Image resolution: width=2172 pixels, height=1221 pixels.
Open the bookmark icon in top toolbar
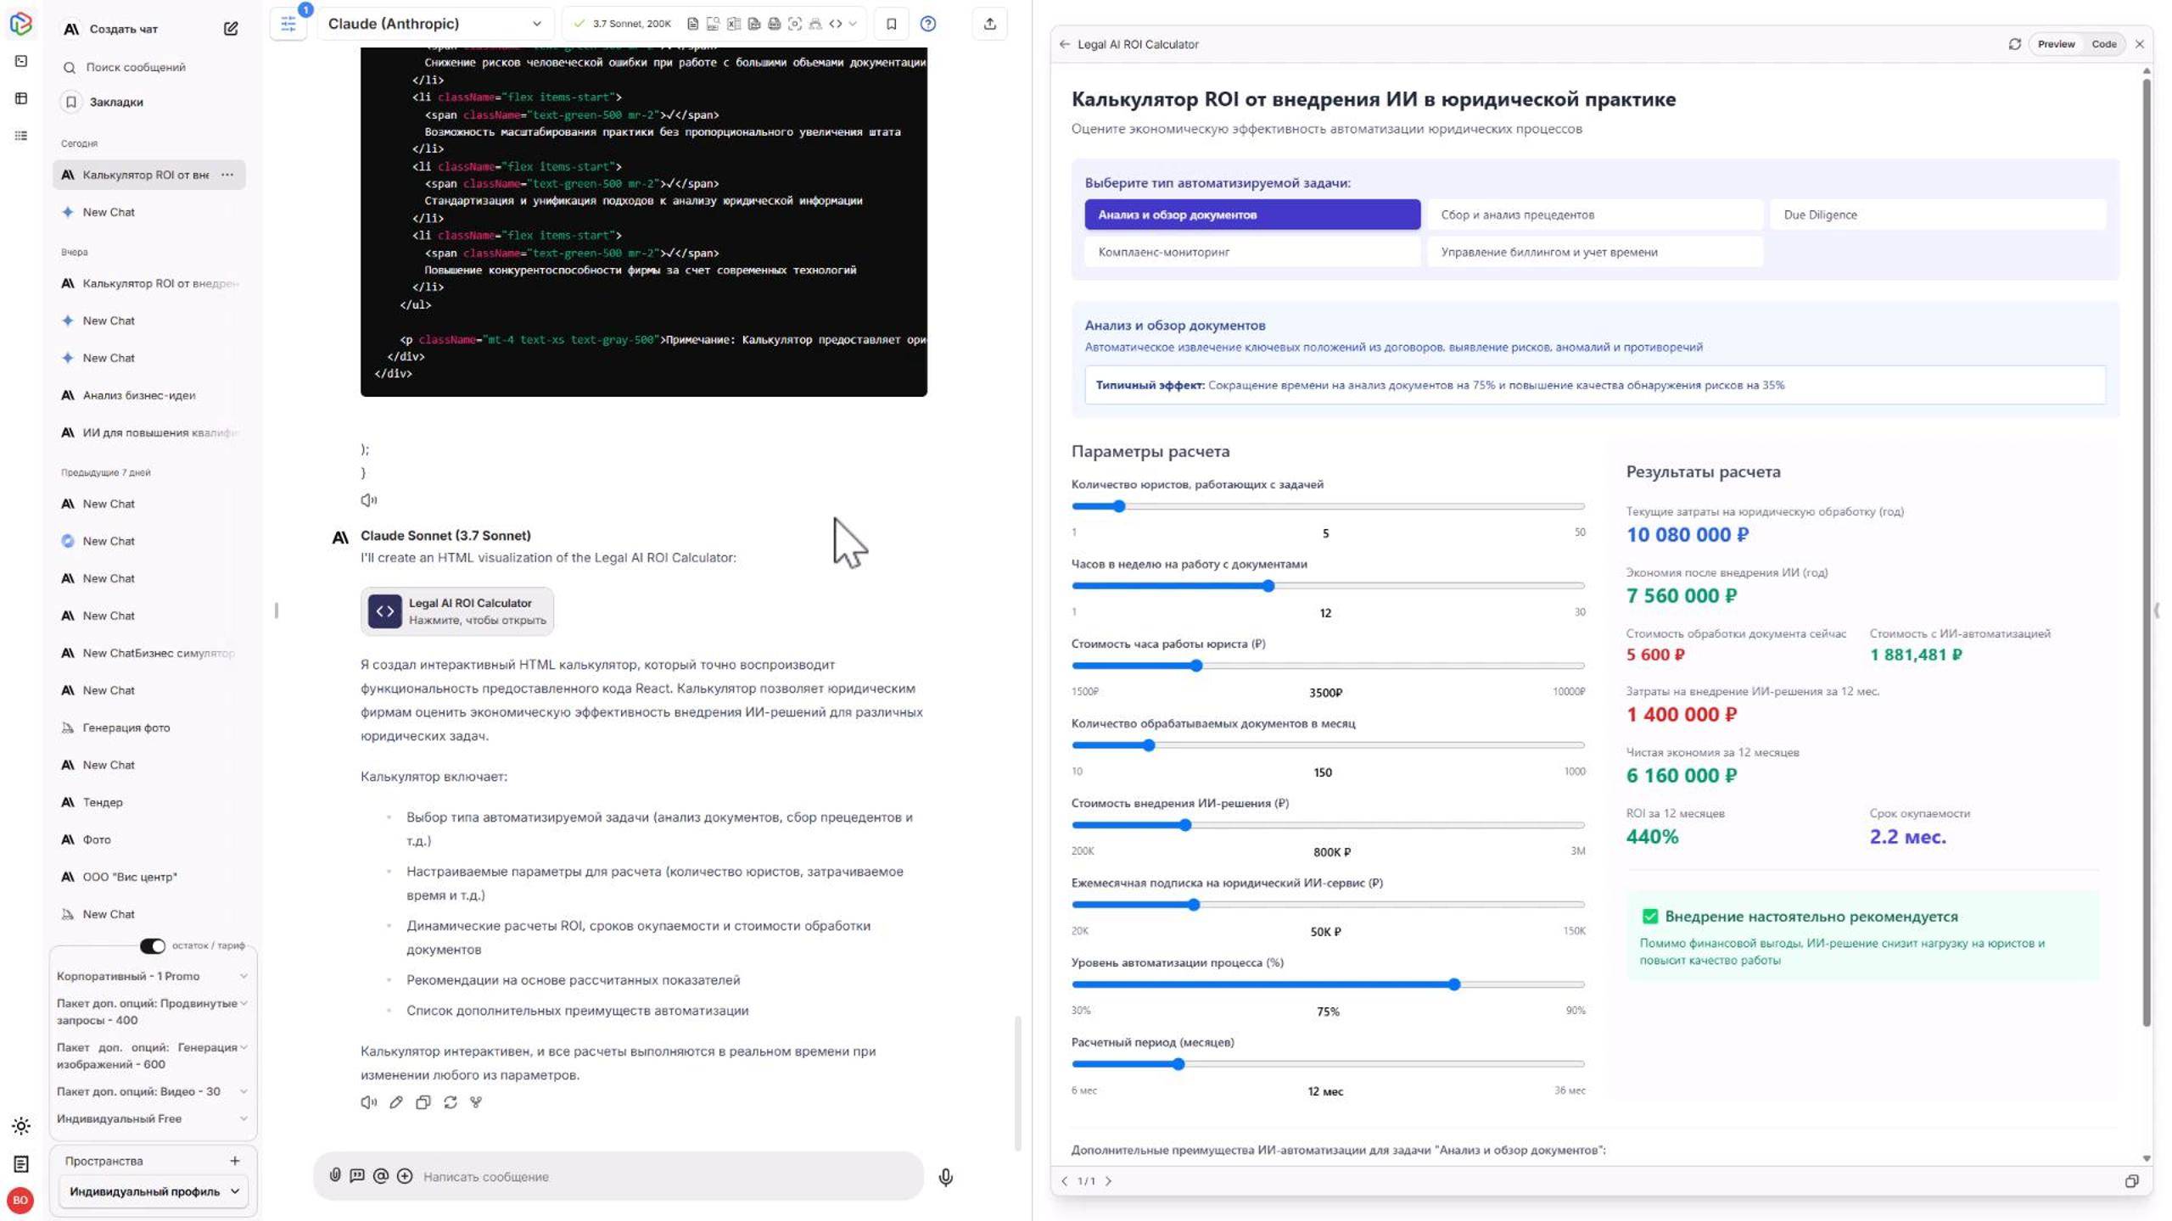click(x=891, y=24)
